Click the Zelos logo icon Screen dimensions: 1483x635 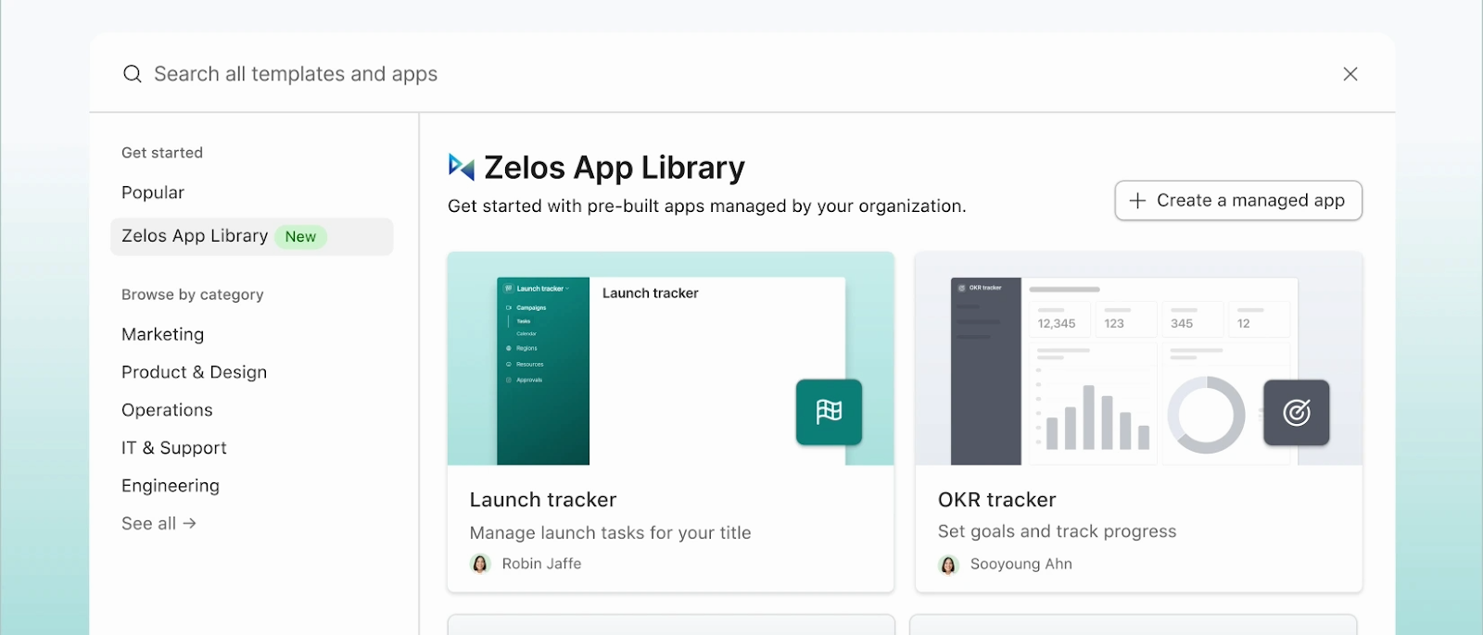461,167
